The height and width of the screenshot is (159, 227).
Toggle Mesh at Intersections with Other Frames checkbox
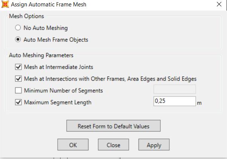[18, 79]
